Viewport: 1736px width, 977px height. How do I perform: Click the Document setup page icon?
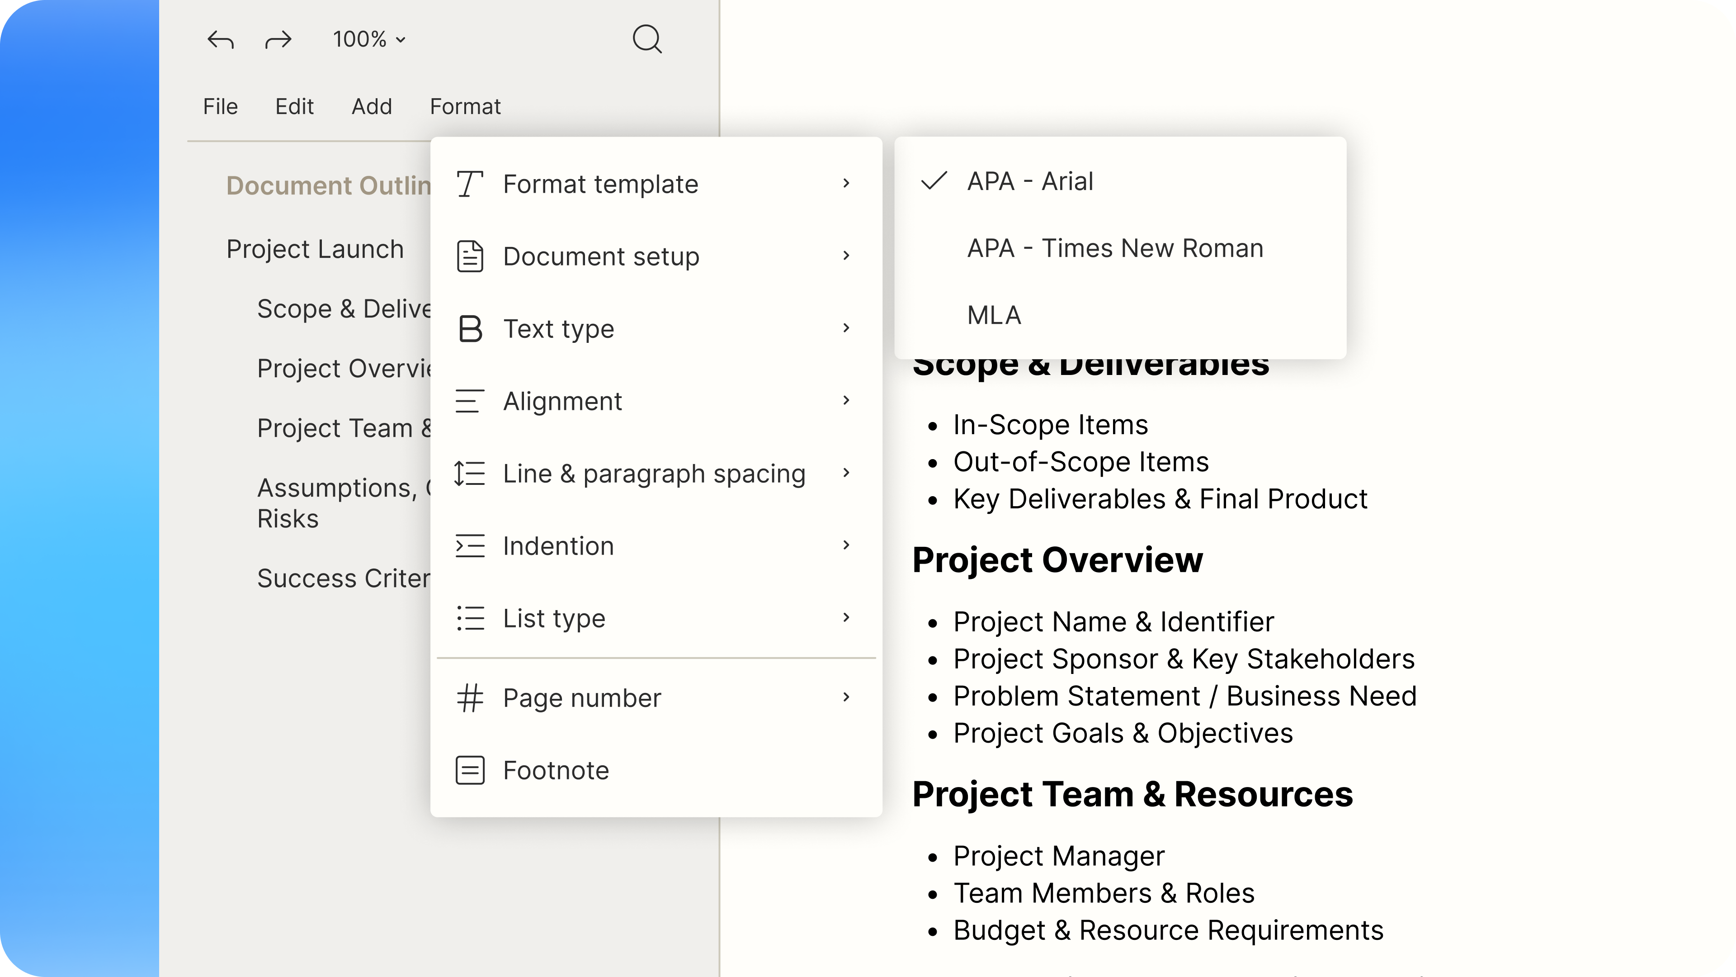[470, 256]
